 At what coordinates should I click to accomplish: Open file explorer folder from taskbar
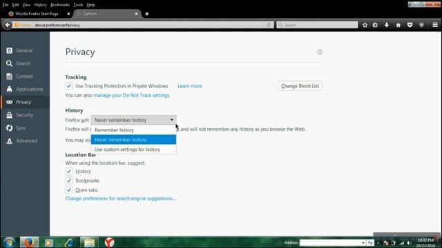89,242
